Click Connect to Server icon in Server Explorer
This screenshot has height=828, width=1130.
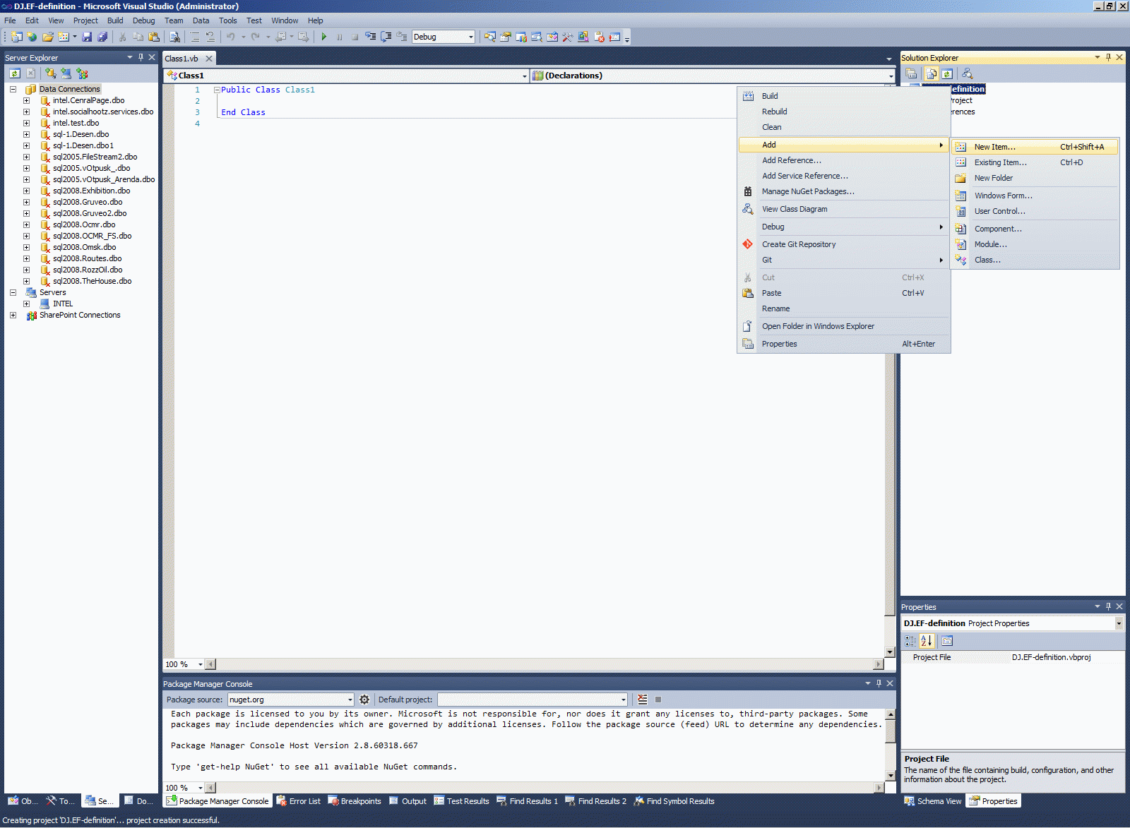[x=66, y=73]
